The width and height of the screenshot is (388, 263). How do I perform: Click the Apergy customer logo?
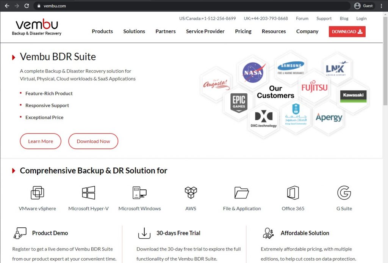329,117
